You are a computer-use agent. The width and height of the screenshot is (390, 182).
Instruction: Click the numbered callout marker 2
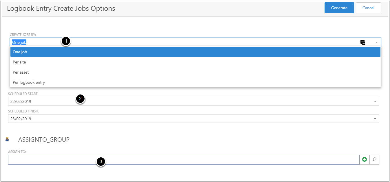click(80, 99)
